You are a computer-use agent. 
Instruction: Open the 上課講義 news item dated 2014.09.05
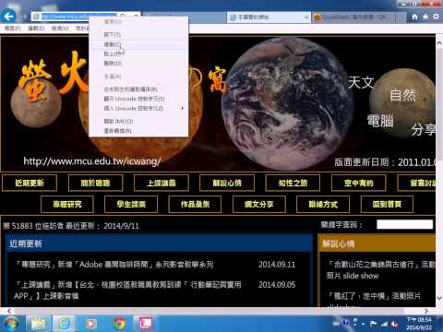pos(127,290)
